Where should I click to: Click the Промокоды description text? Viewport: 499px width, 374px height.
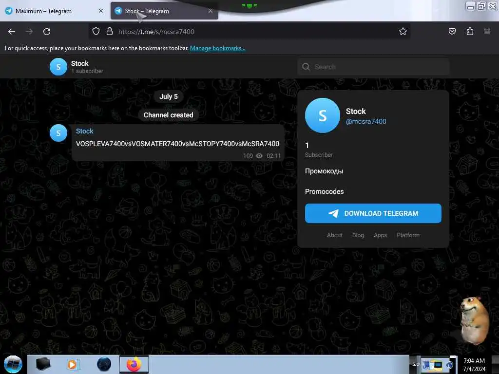(x=324, y=171)
